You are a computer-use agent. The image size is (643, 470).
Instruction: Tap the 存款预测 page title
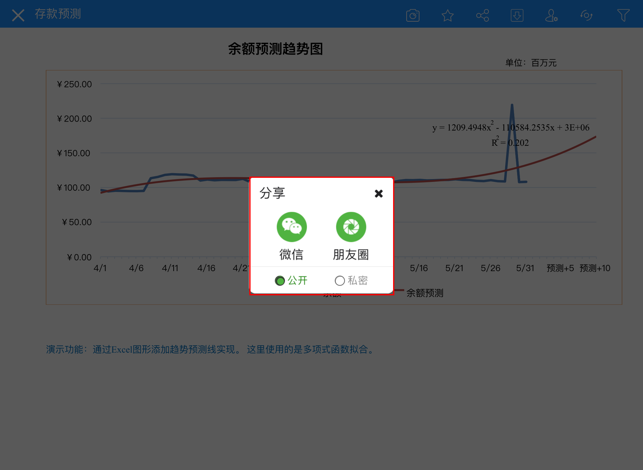tap(58, 14)
